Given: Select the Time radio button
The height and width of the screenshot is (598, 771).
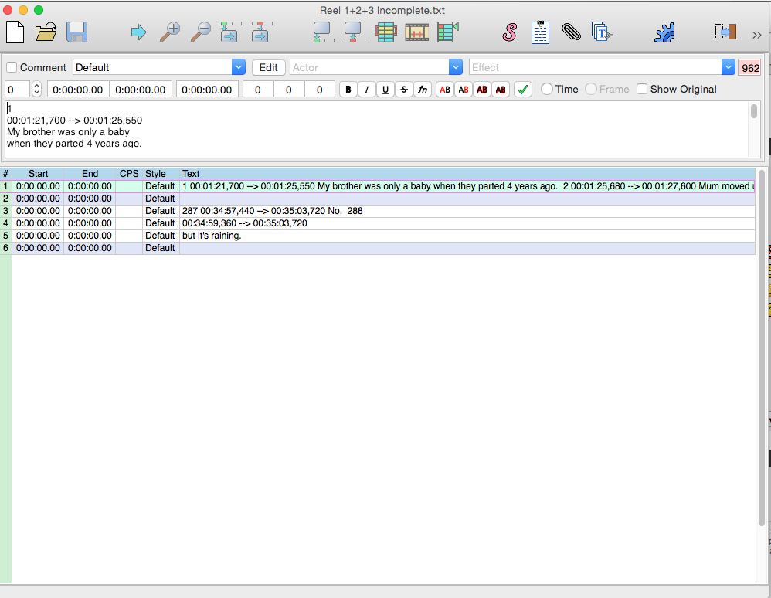Looking at the screenshot, I should (546, 89).
